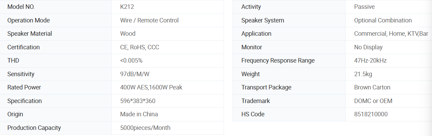
Task: Click the 47Hz-20kHz frequency value
Action: (370, 61)
